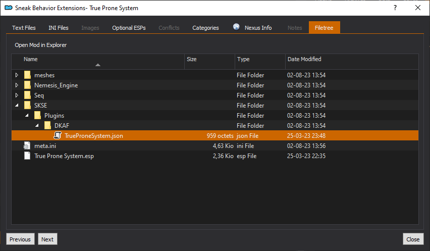
Task: Collapse the DKAF subfolder
Action: click(x=37, y=126)
